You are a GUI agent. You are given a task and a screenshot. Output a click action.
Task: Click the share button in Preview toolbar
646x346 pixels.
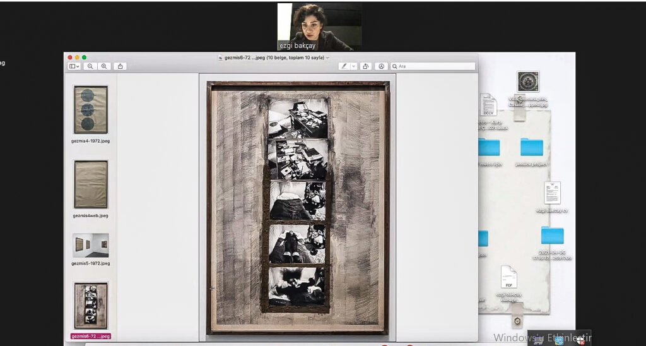[x=120, y=66]
